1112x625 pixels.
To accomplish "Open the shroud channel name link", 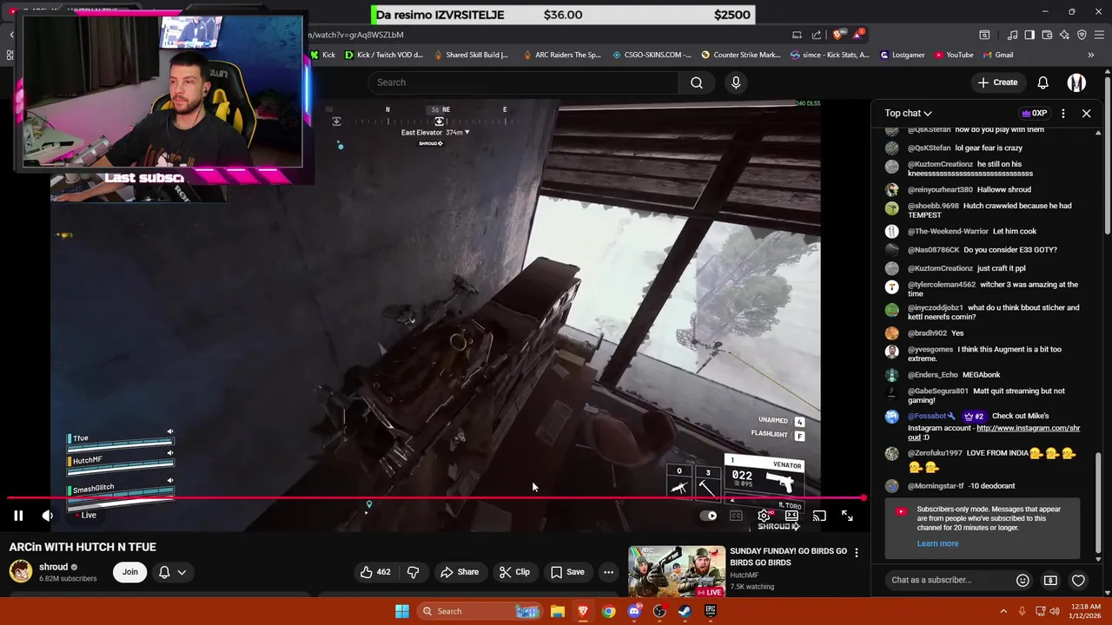I will (x=53, y=567).
